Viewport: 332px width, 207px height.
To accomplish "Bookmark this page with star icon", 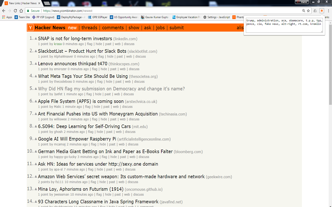I will [x=308, y=11].
